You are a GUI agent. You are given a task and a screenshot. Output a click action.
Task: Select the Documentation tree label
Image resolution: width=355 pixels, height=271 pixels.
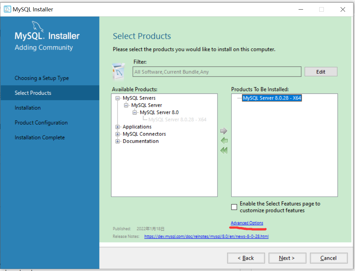pyautogui.click(x=141, y=141)
